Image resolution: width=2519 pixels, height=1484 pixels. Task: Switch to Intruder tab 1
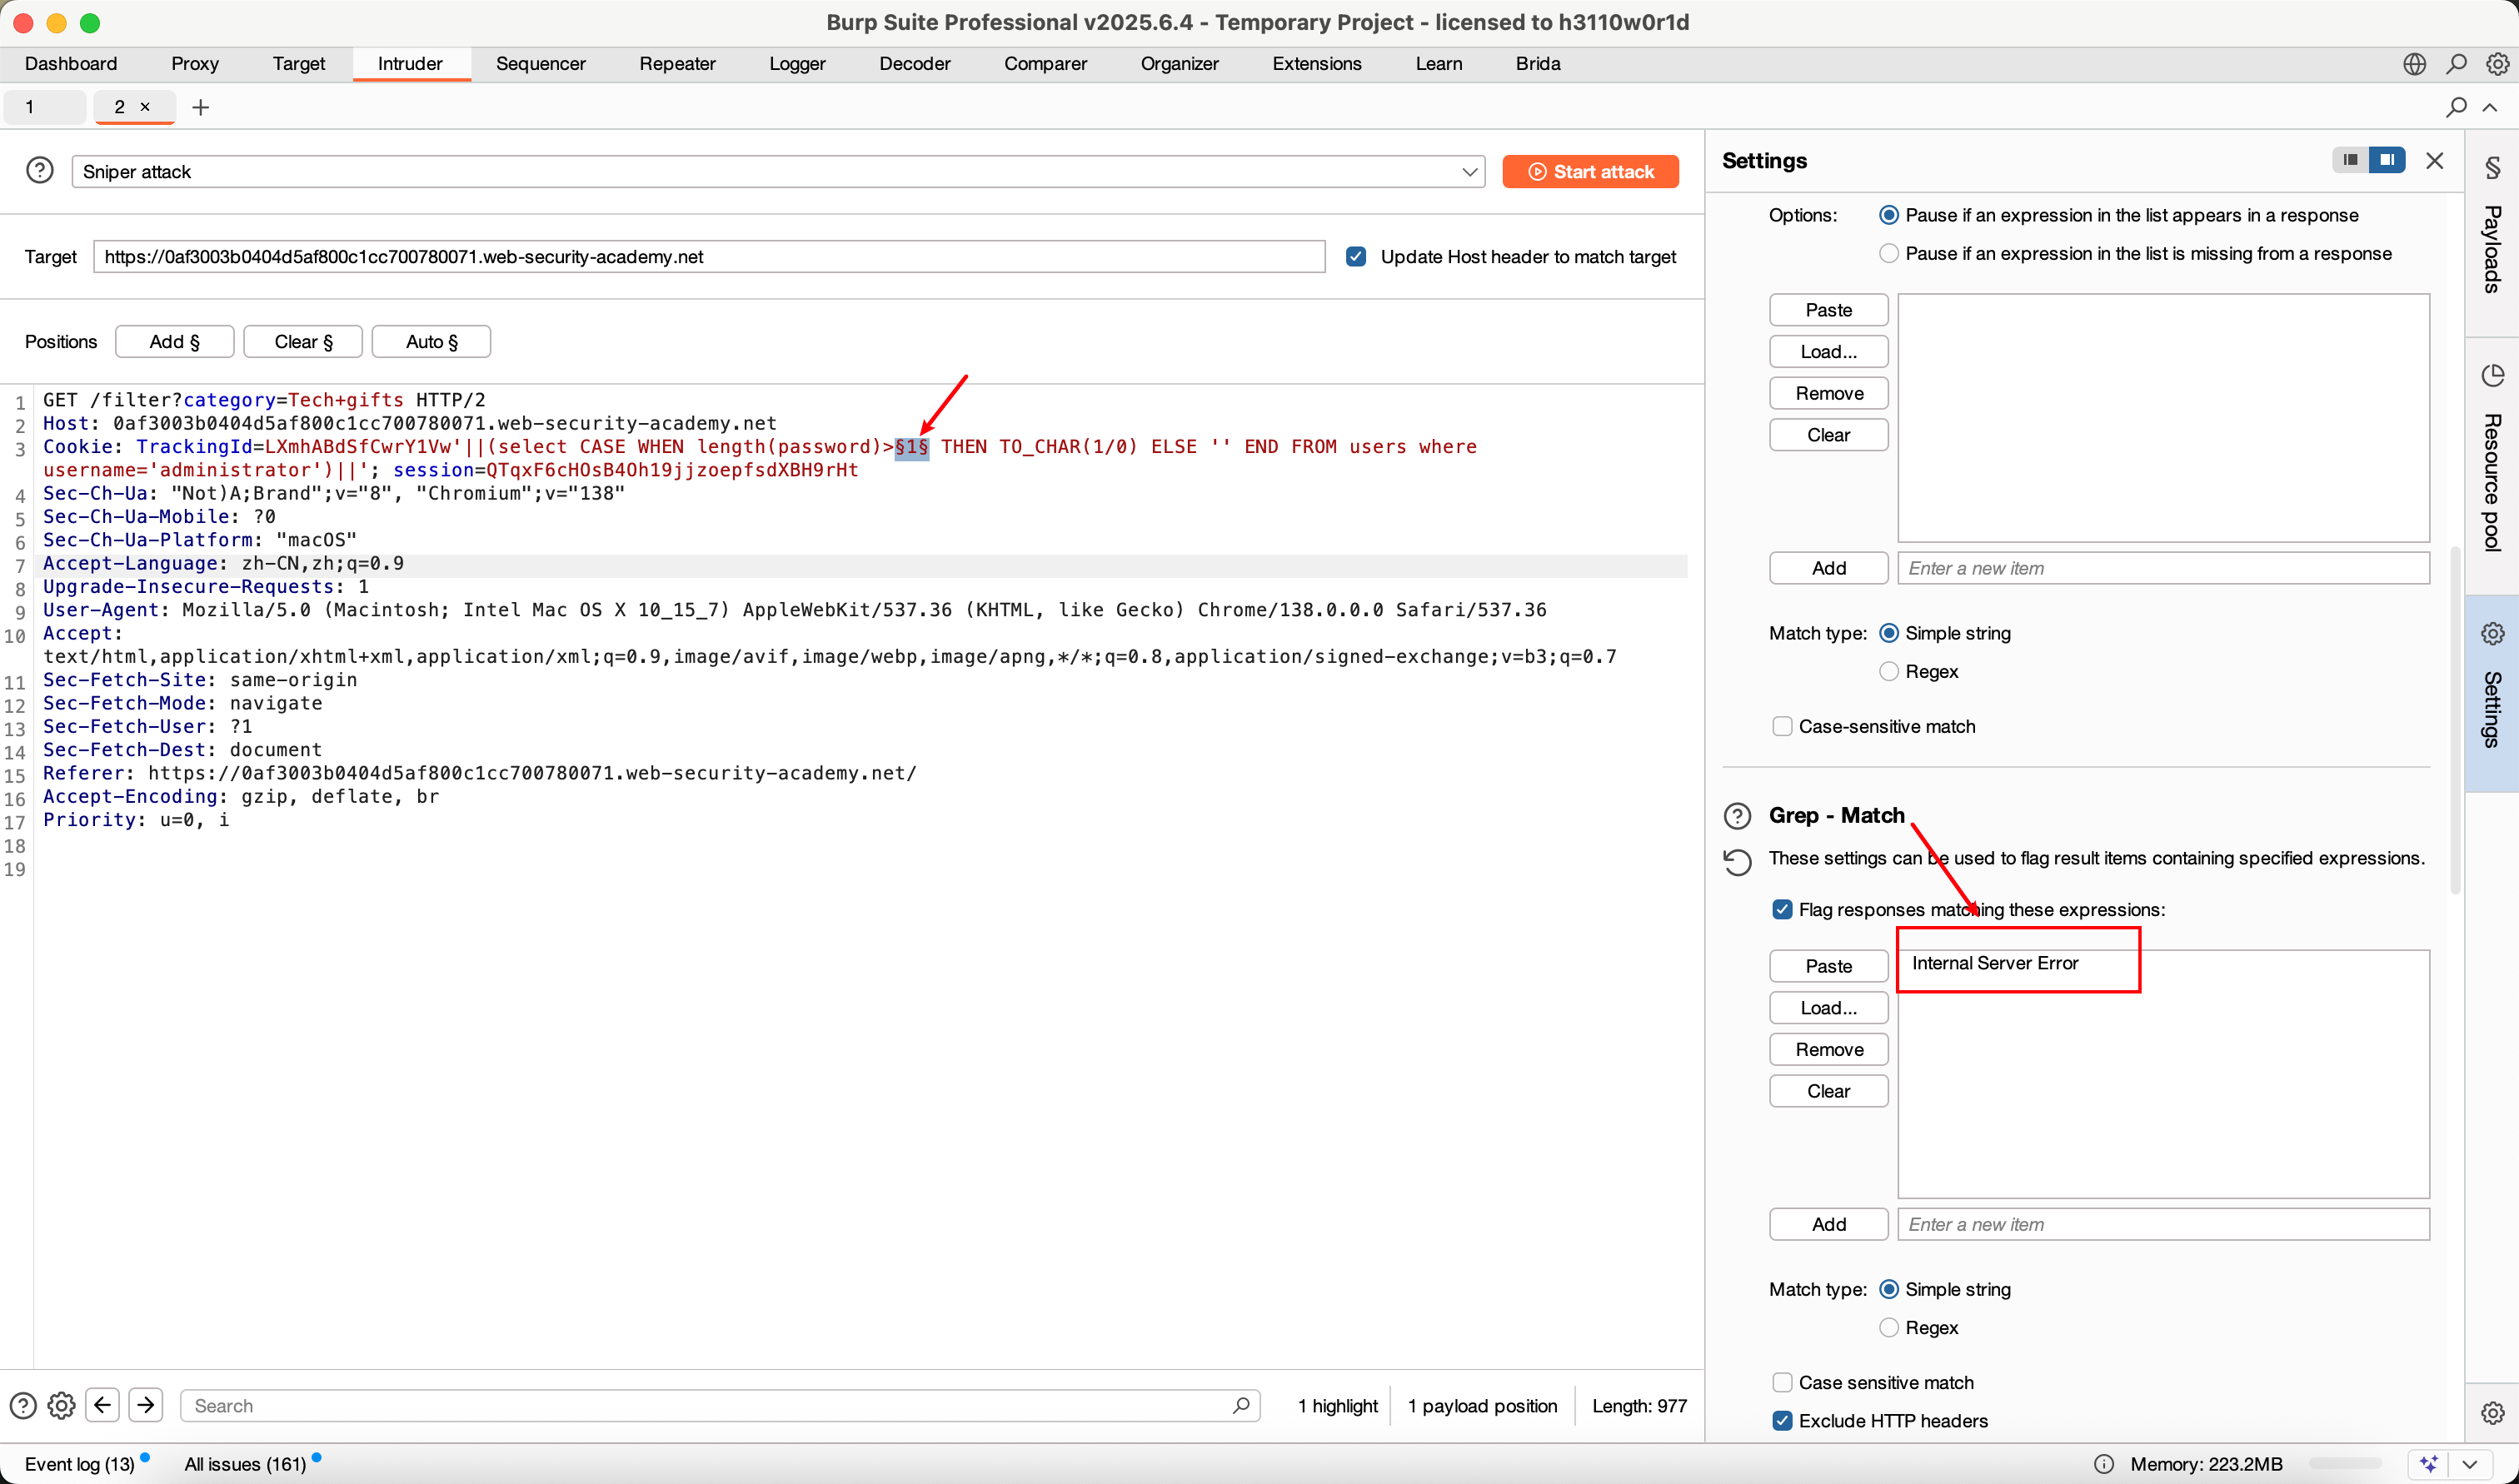click(x=44, y=107)
